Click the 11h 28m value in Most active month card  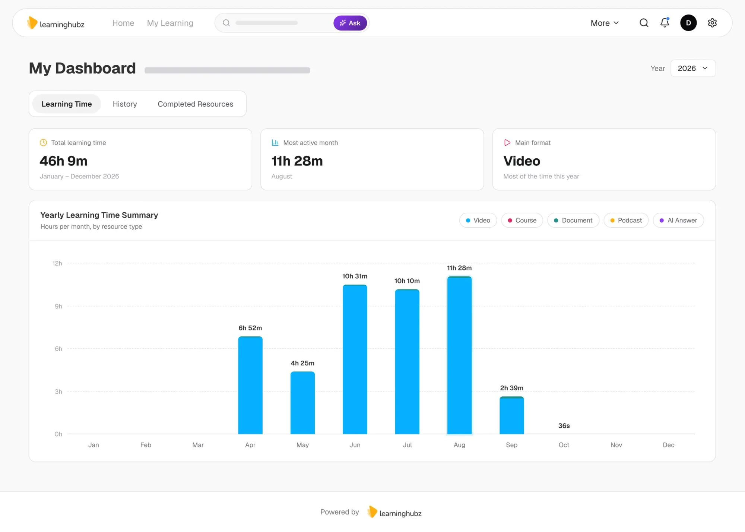click(x=297, y=161)
